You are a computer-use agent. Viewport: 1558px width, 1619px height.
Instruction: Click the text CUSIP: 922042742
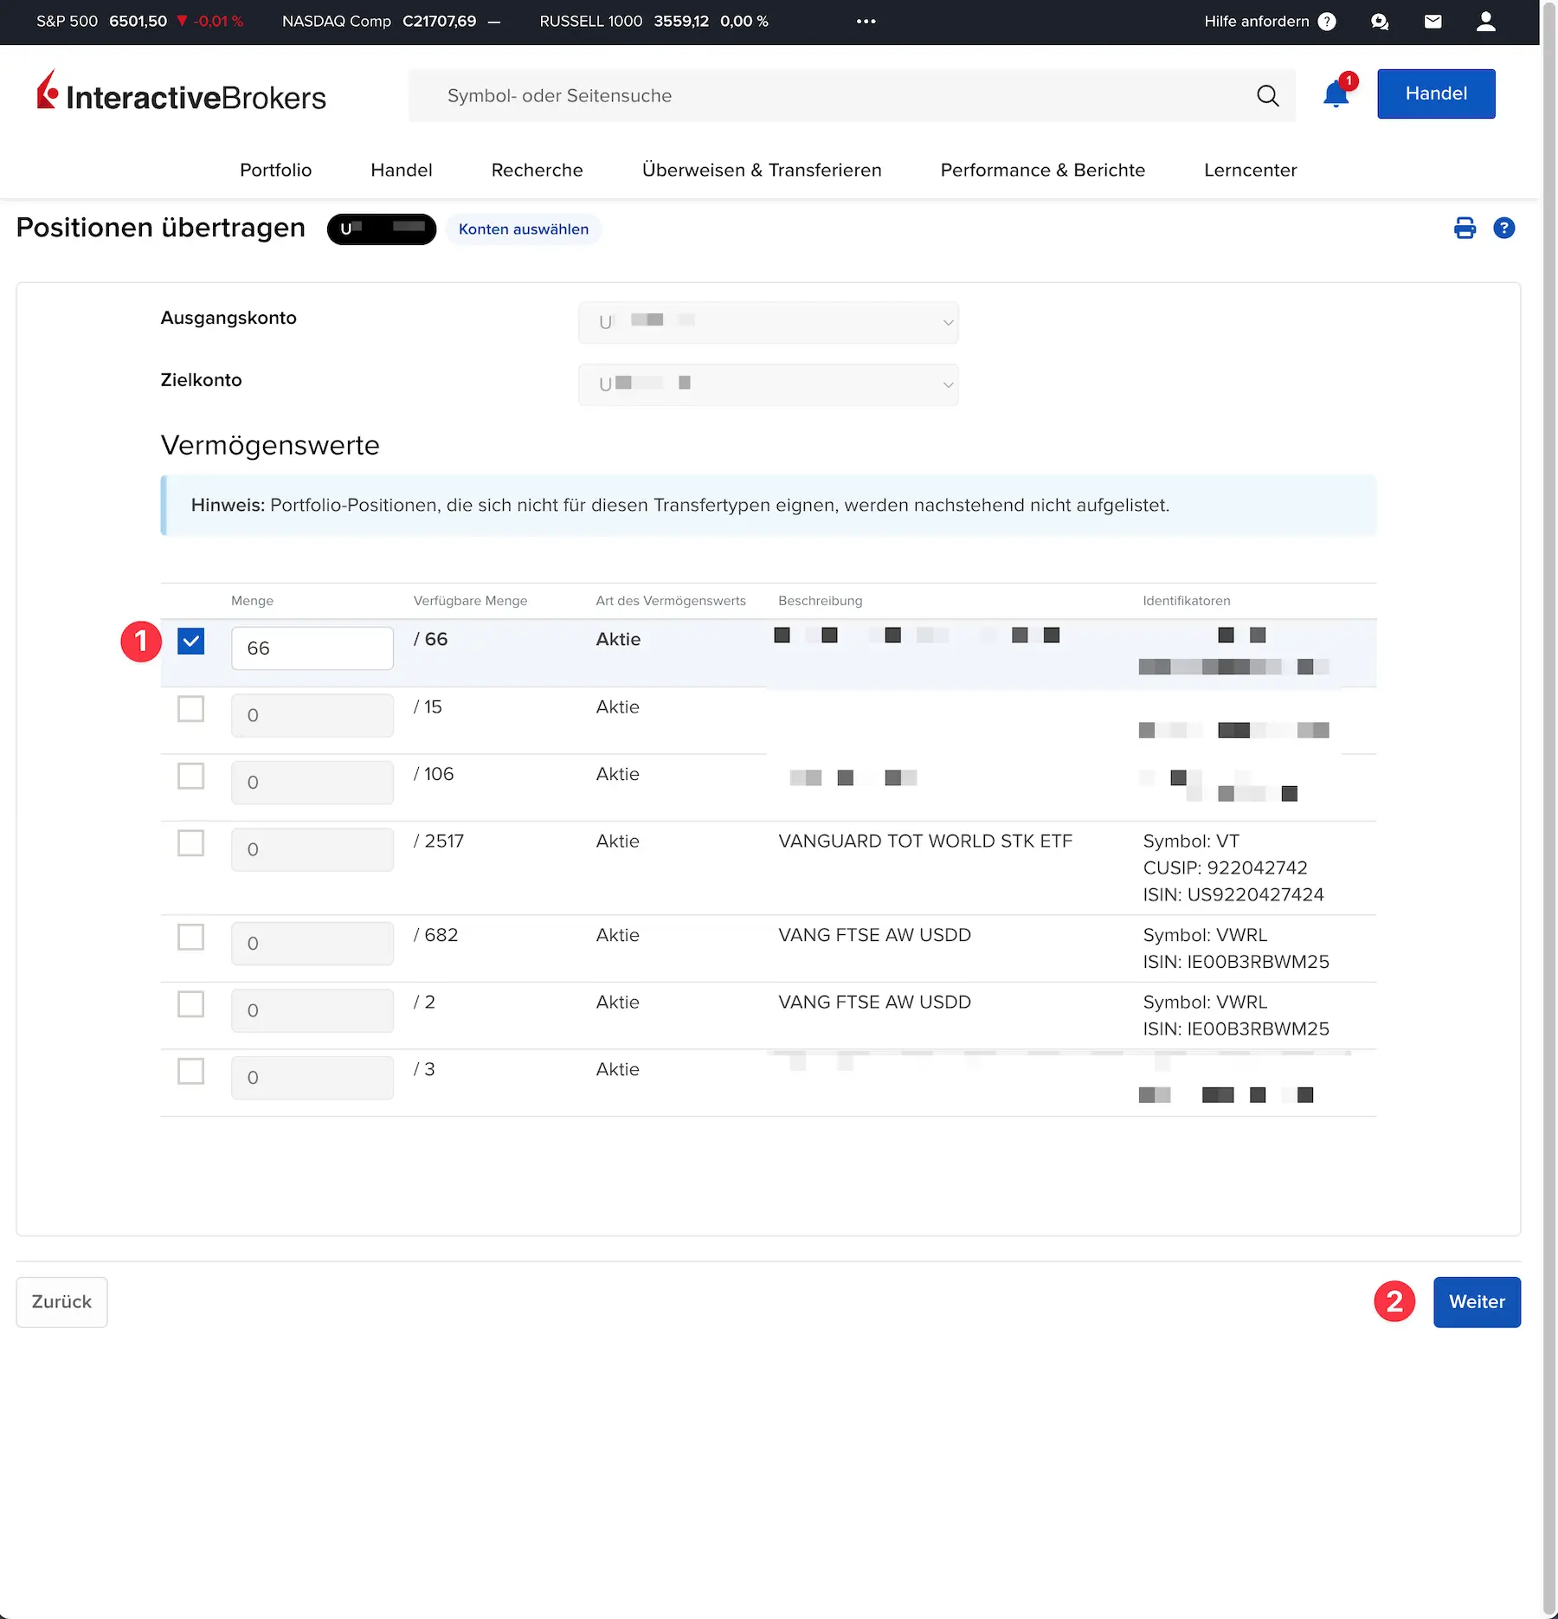click(1225, 868)
